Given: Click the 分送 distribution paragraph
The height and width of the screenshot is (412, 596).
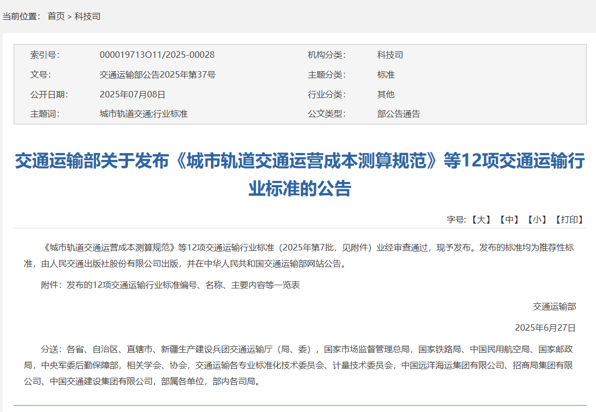Looking at the screenshot, I should click(x=299, y=365).
